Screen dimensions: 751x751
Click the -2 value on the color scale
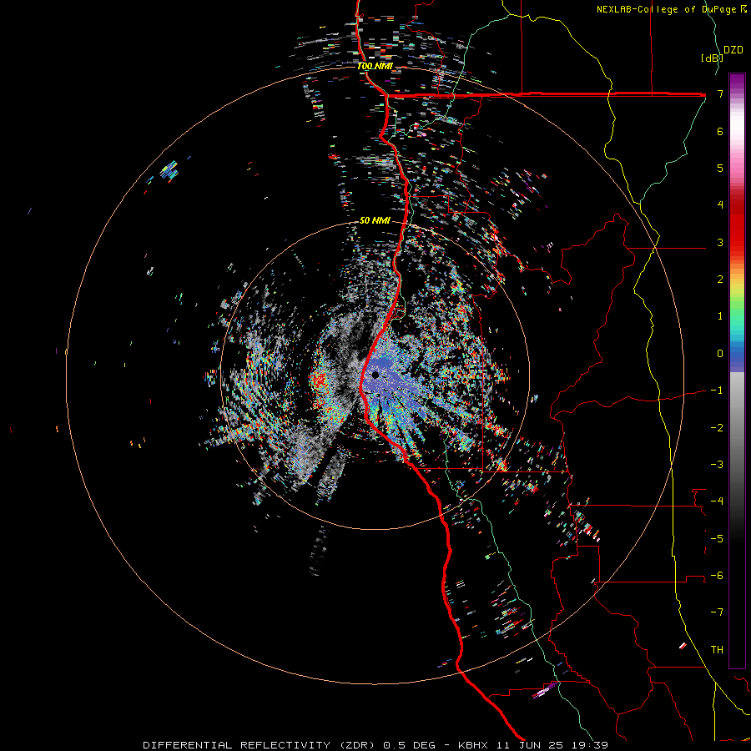[x=717, y=428]
